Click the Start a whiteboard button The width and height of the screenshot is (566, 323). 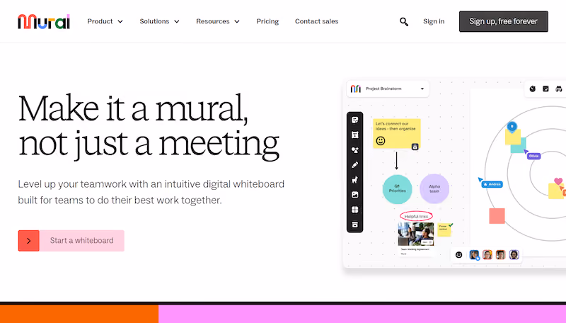[71, 241]
